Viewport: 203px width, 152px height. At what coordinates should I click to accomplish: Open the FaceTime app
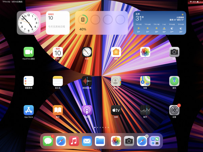point(29,52)
